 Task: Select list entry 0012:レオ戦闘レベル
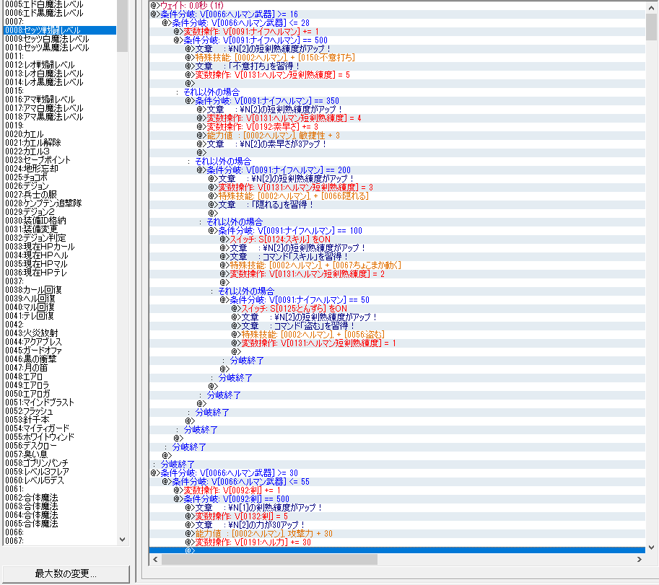tap(40, 65)
